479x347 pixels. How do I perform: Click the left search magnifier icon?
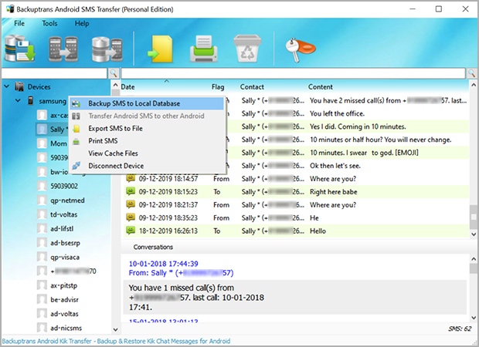click(x=114, y=73)
